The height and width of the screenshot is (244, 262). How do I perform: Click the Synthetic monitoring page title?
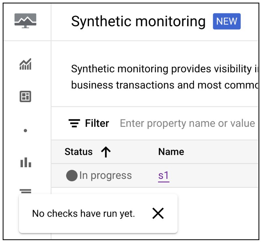point(138,21)
